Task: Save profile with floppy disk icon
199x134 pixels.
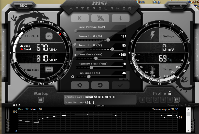Action: coord(177,100)
